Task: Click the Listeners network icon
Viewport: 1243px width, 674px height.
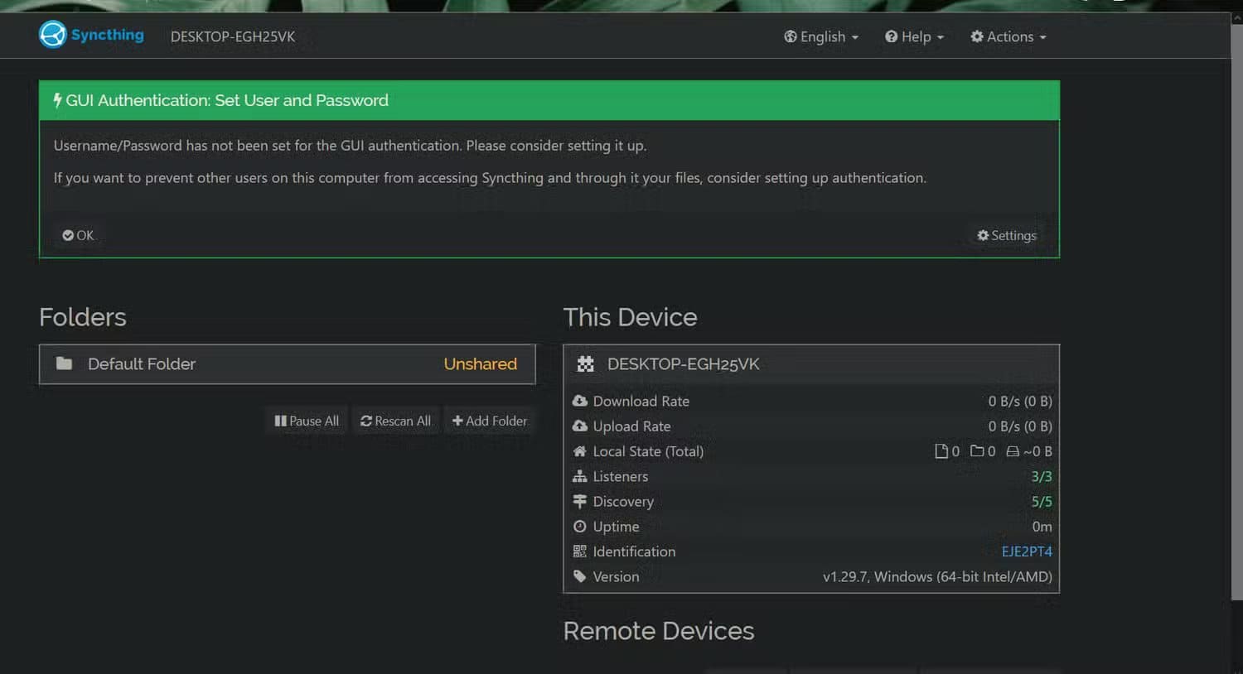Action: 580,476
